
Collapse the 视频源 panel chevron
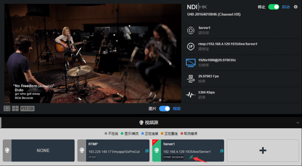[x=298, y=123]
